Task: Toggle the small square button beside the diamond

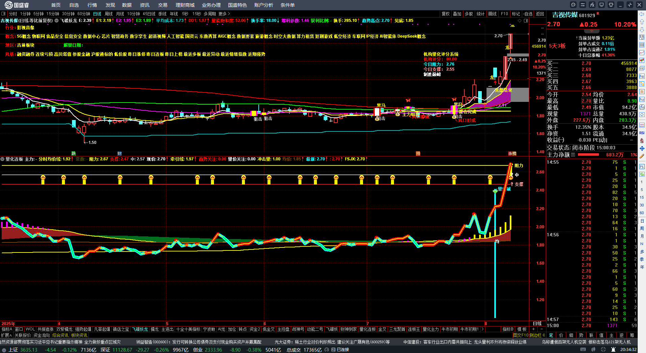Action: [526, 21]
